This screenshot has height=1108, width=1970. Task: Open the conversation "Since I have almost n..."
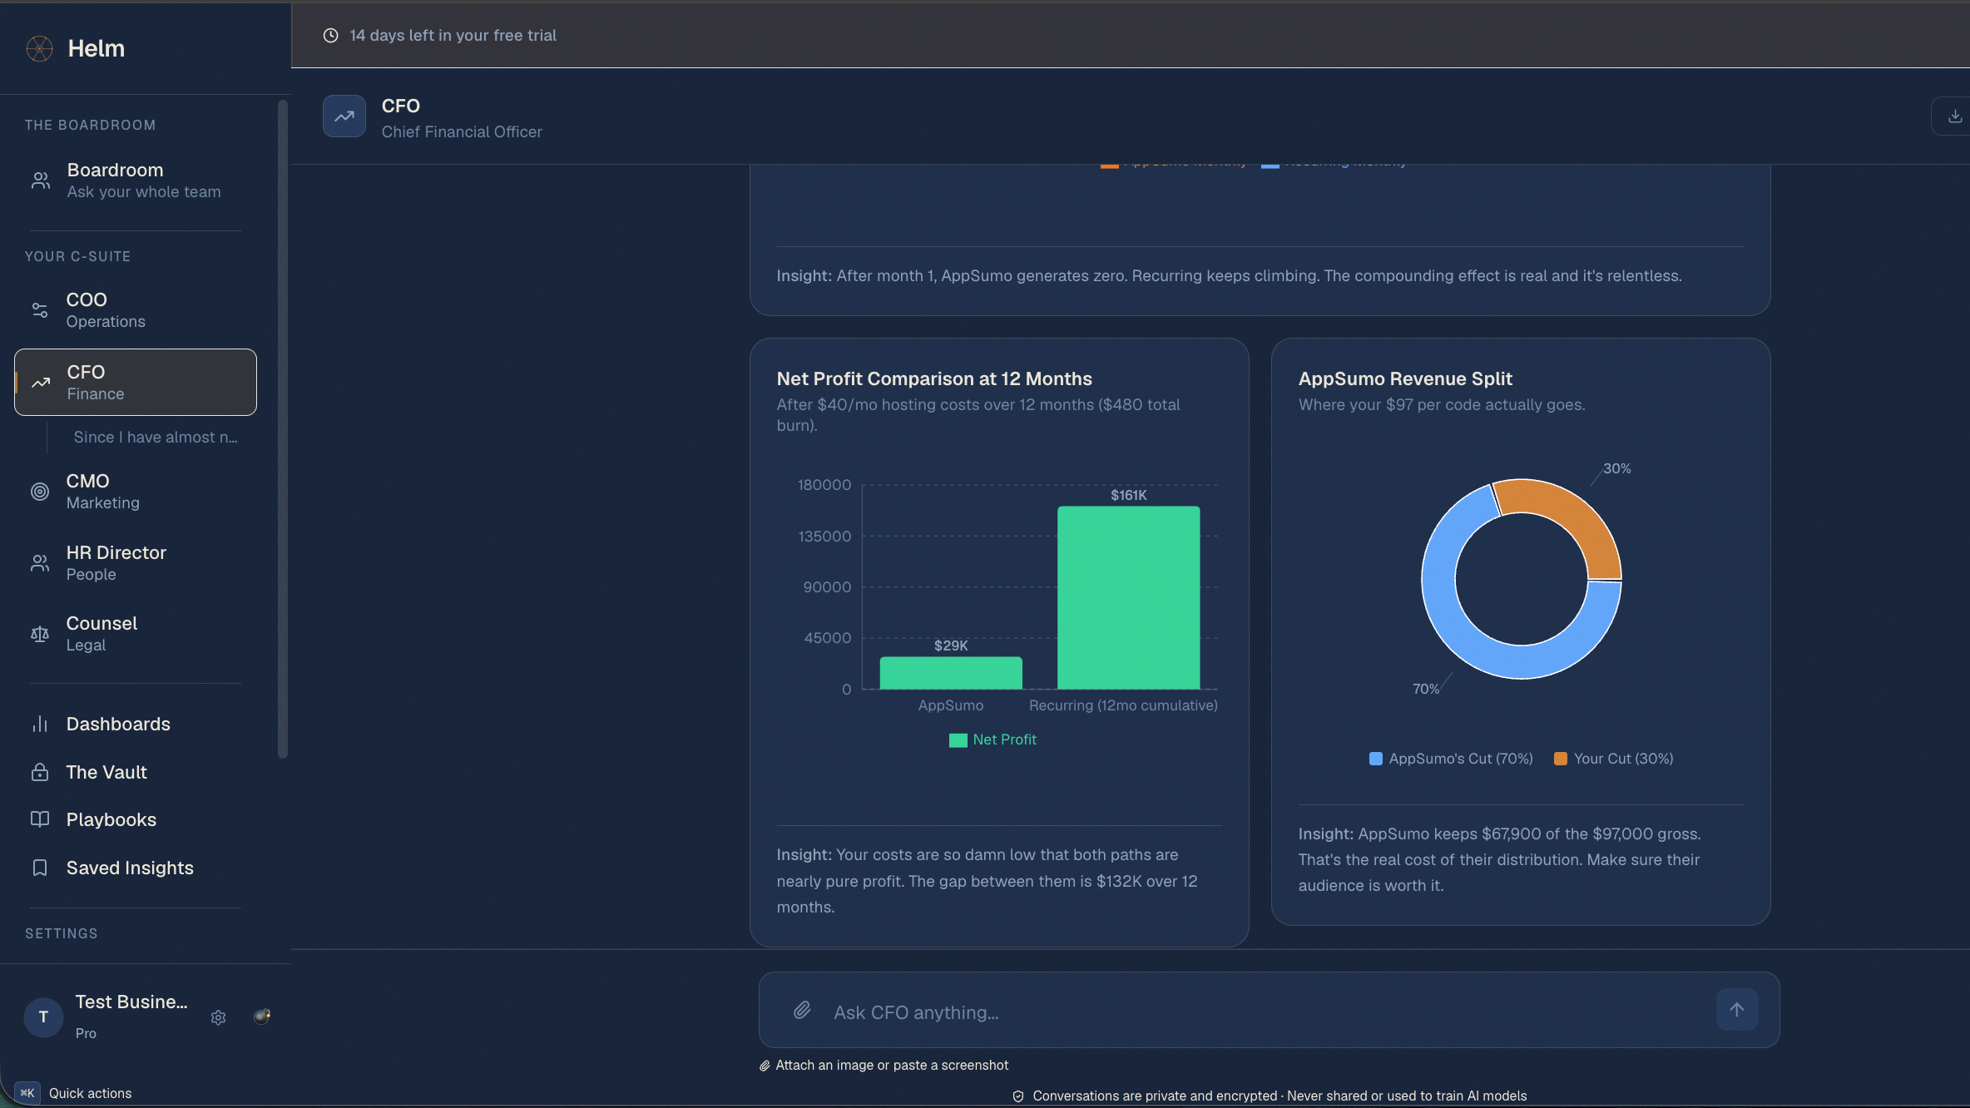[156, 438]
